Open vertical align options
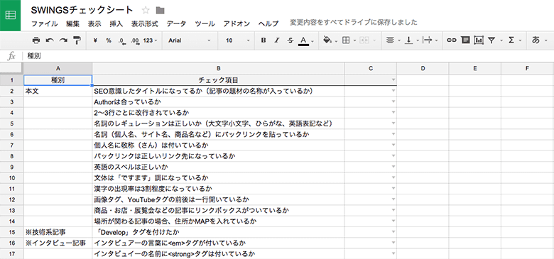 (411, 40)
